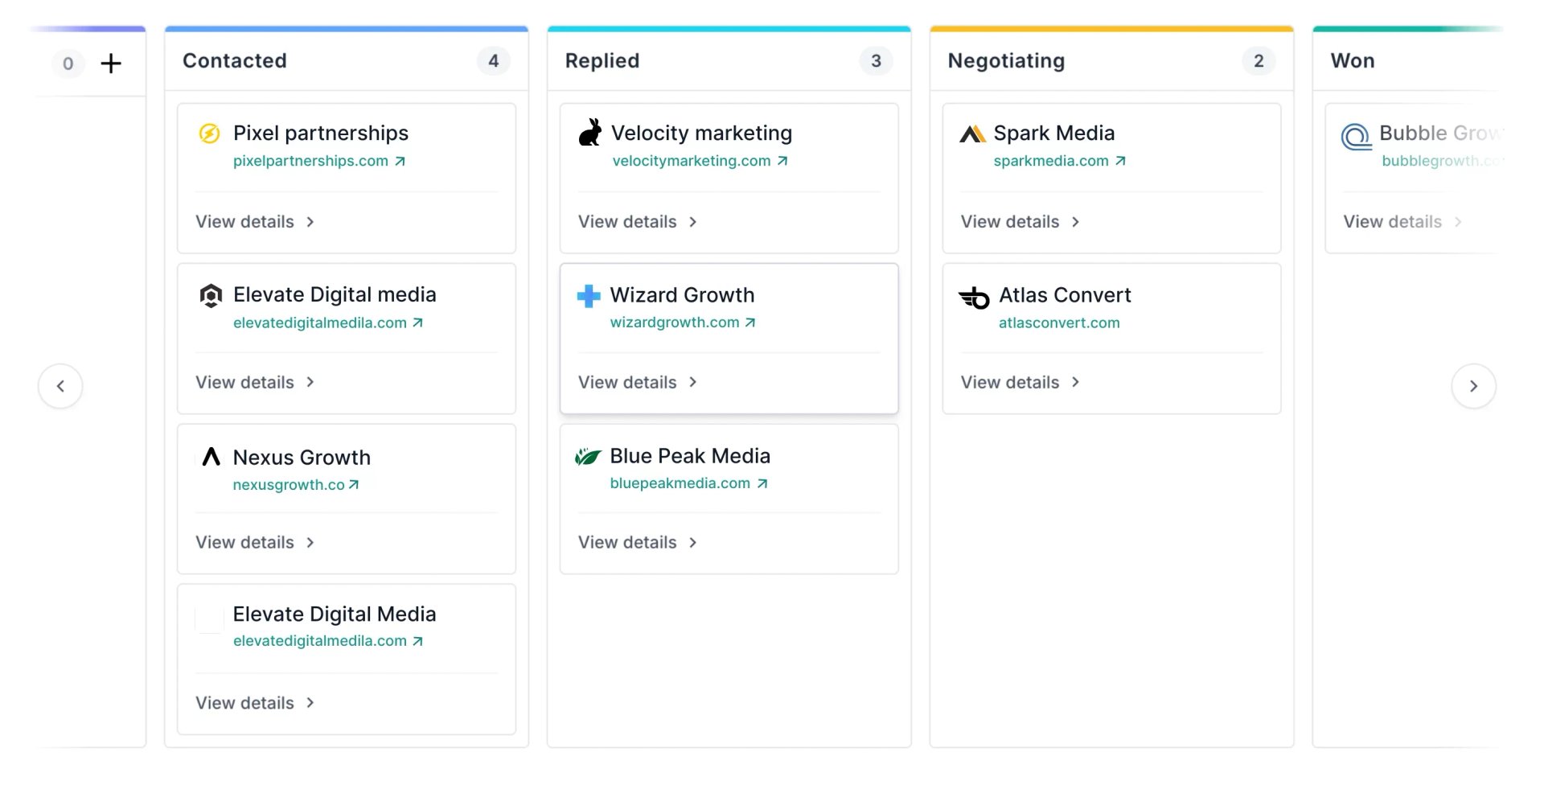Select the Velocity marketing title

click(702, 134)
